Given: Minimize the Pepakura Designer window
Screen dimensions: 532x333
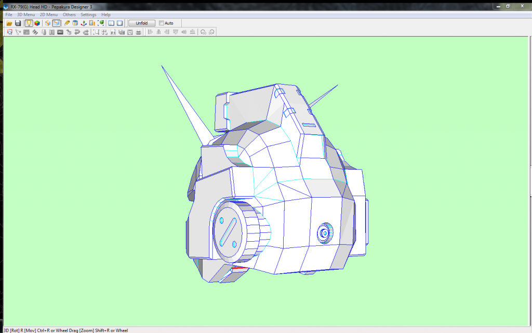Looking at the screenshot, I should pos(498,6).
